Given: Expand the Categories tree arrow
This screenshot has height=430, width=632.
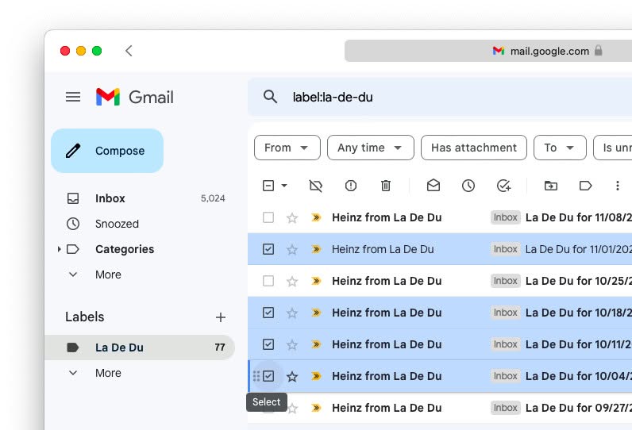Looking at the screenshot, I should point(60,249).
